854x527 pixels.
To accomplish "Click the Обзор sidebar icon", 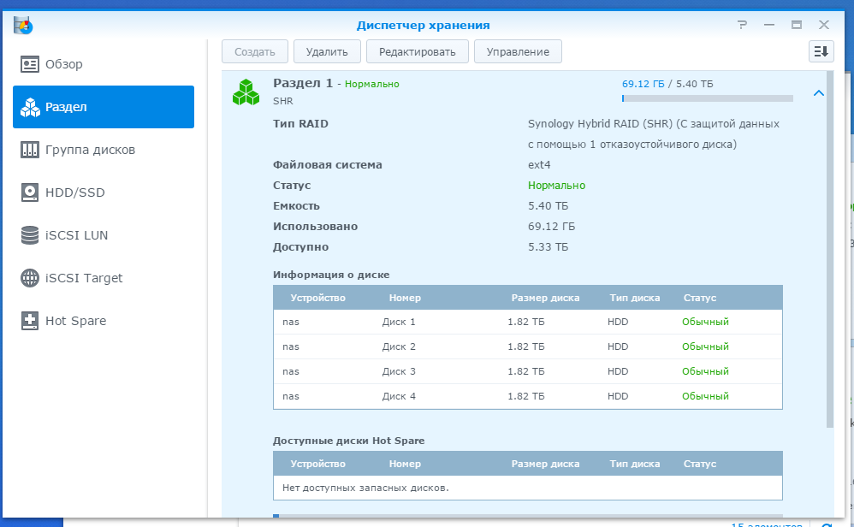I will [29, 64].
